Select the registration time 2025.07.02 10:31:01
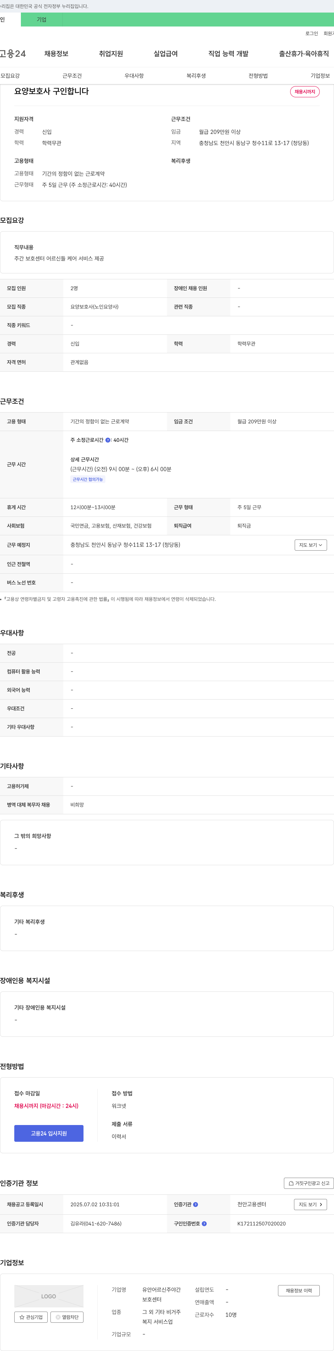This screenshot has height=1351, width=334. click(95, 1205)
